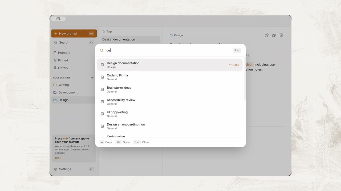
Task: Click the Development folder icon
Action: tap(55, 92)
